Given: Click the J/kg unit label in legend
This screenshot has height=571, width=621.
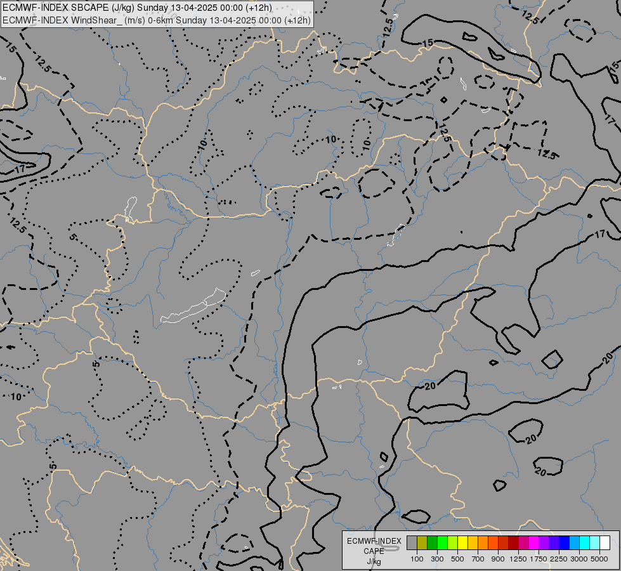Looking at the screenshot, I should [374, 561].
